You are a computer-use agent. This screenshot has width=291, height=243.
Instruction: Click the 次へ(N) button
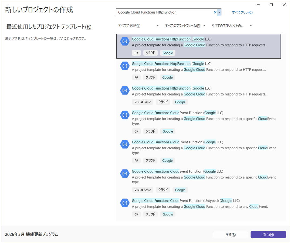[x=268, y=234]
